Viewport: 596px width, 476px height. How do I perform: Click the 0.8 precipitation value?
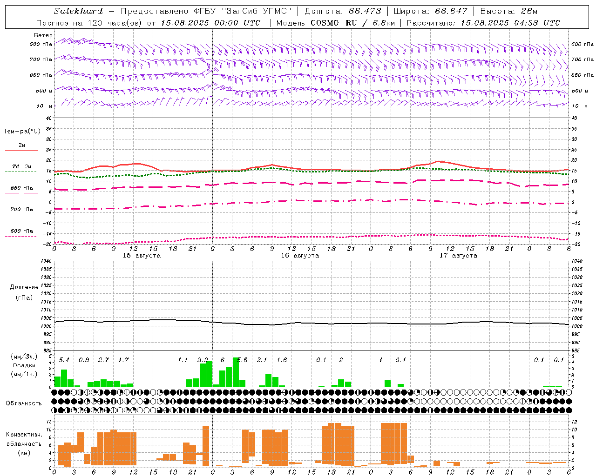coord(84,360)
